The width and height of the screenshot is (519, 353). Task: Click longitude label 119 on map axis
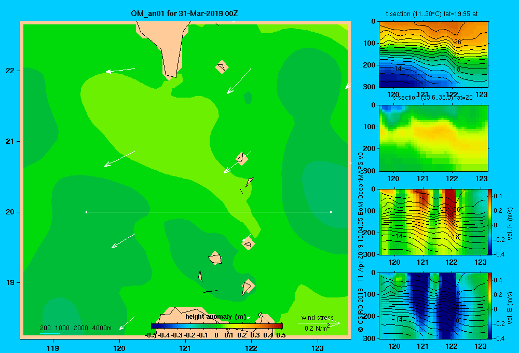(53, 348)
